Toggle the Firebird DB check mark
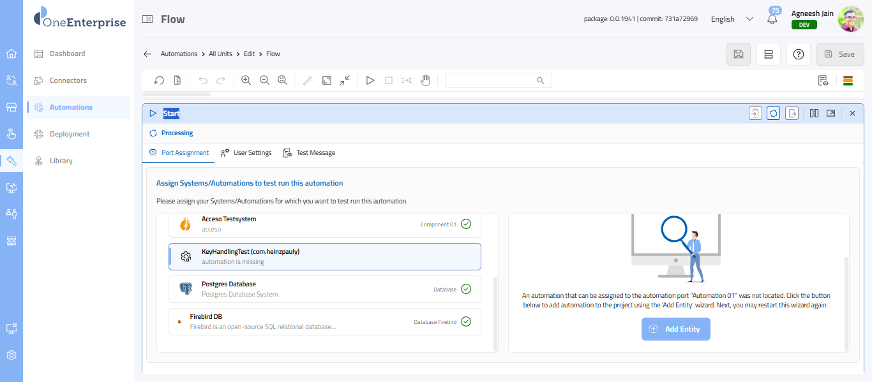This screenshot has height=382, width=872. point(466,321)
